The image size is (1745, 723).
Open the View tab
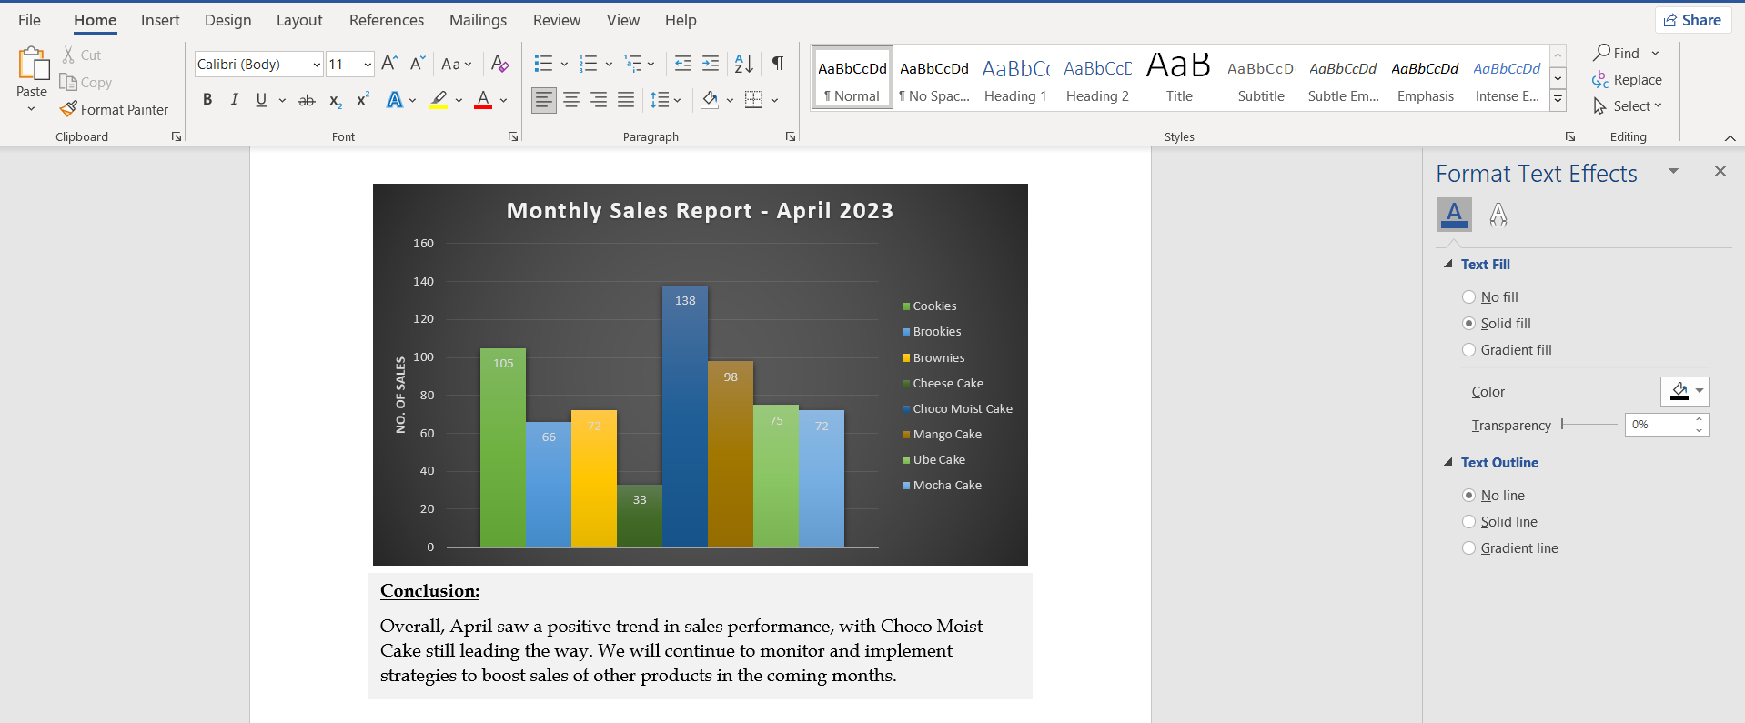point(623,20)
